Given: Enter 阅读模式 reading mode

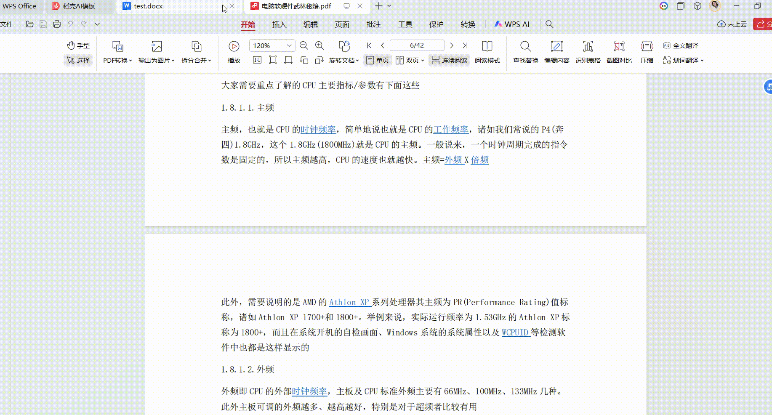Looking at the screenshot, I should [487, 52].
